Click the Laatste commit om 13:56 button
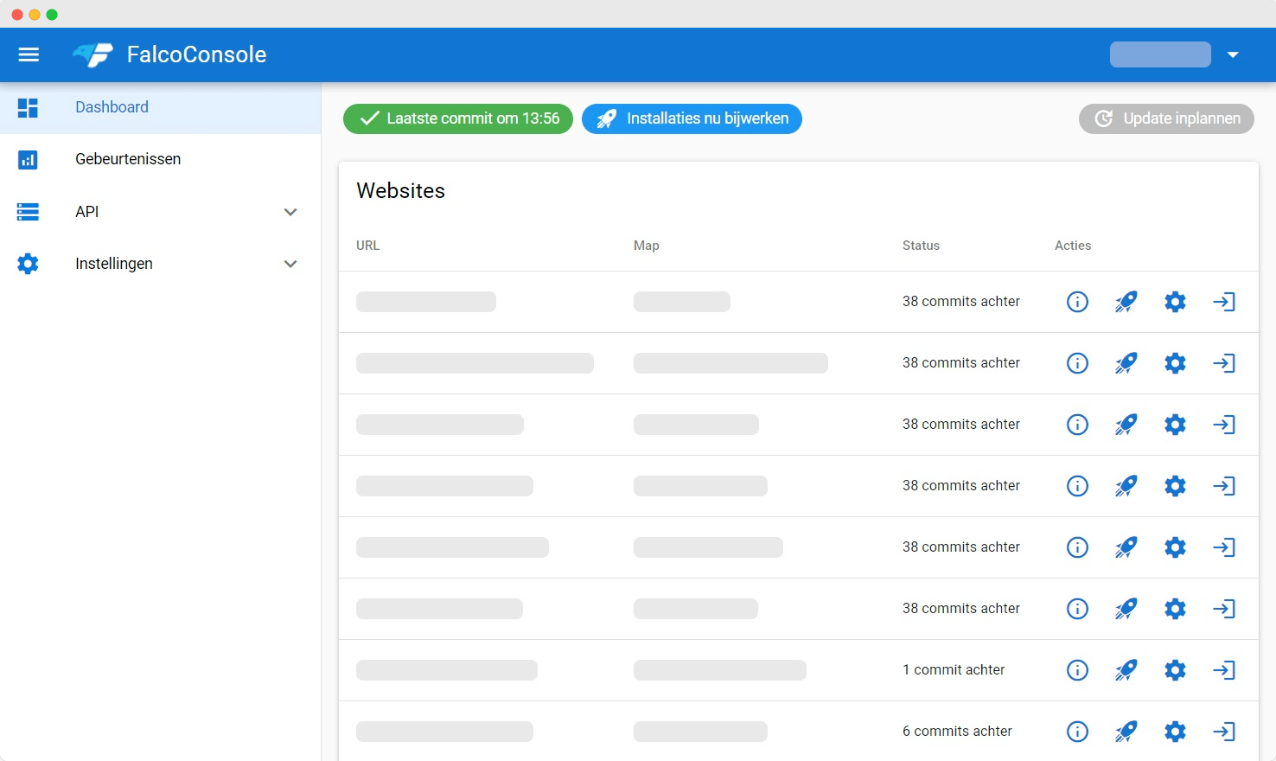This screenshot has width=1276, height=761. point(458,118)
